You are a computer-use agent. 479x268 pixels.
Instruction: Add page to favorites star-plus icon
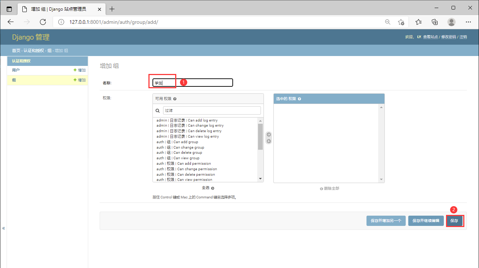click(401, 22)
